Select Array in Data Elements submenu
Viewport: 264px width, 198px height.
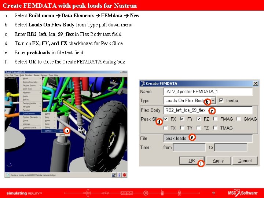[x=49, y=117]
